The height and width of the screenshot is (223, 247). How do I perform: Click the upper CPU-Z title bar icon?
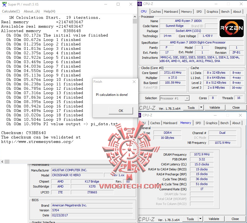tap(139, 4)
